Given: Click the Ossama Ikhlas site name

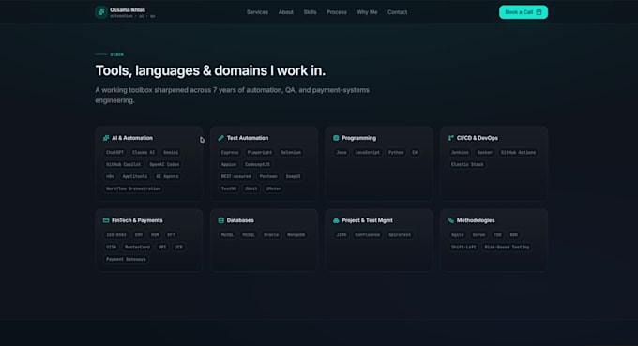Looking at the screenshot, I should click(128, 9).
